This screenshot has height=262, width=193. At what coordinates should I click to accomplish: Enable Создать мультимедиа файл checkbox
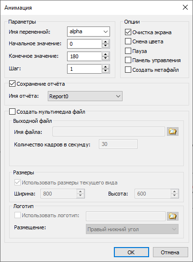coord(12,111)
